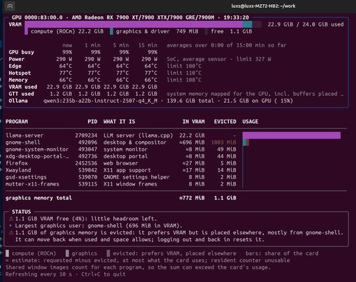
Task: Click the WHAT IT IS column header
Action: pos(120,122)
